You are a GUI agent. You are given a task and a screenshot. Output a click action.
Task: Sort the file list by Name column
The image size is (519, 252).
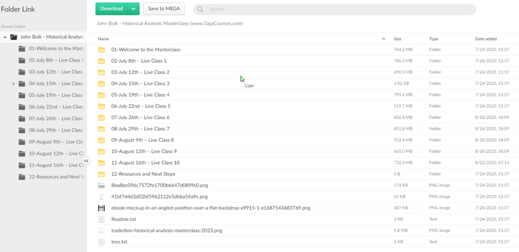tap(103, 39)
